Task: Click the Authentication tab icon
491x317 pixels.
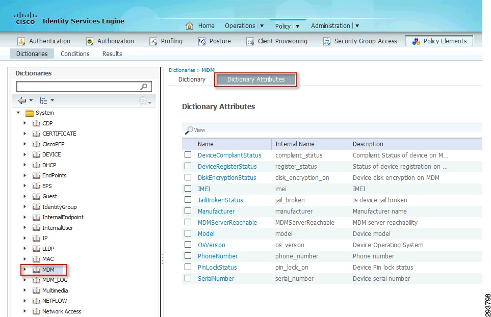Action: [x=21, y=41]
